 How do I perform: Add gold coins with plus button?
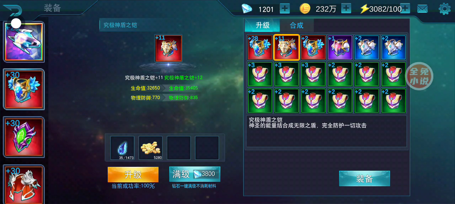point(346,8)
